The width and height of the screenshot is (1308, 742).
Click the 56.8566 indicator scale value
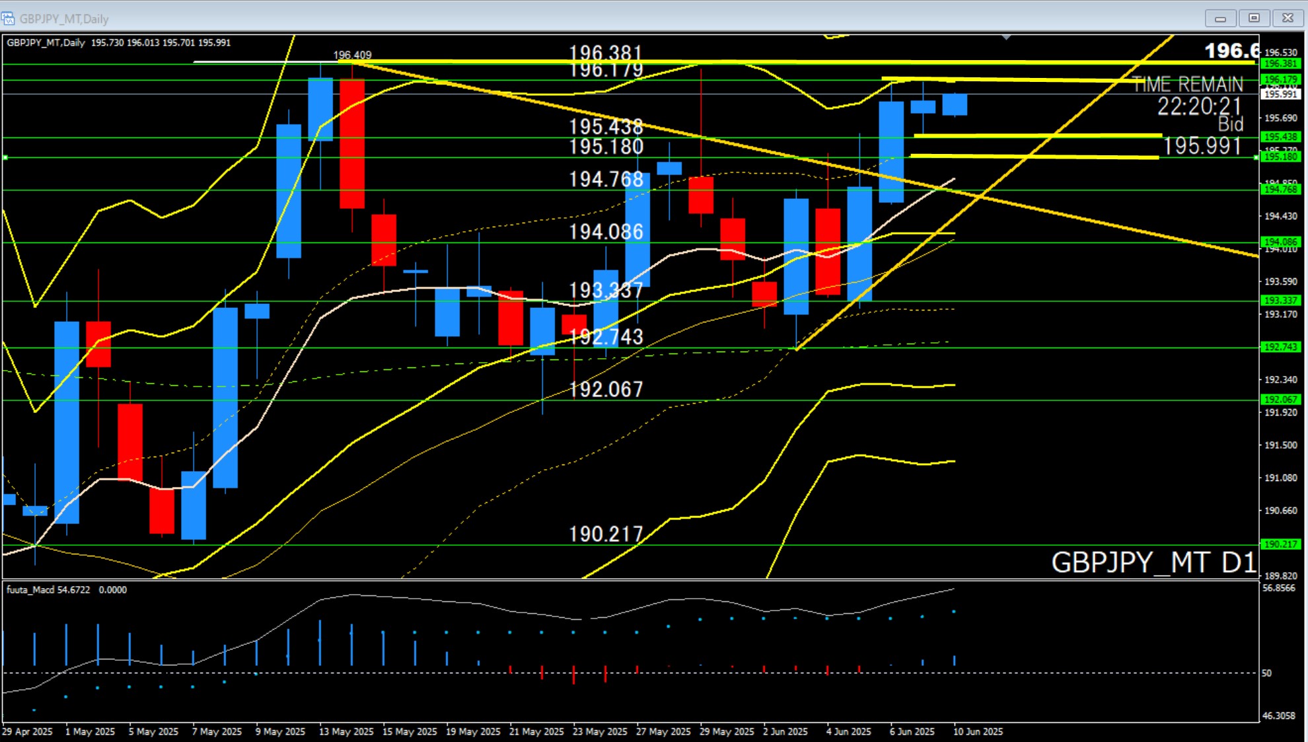pos(1279,588)
